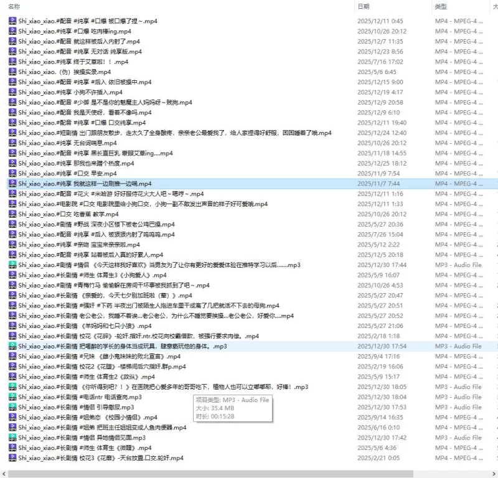This screenshot has width=498, height=478.
Task: Select the file icon in the 2025/11/18 14:55 row
Action: (12, 153)
